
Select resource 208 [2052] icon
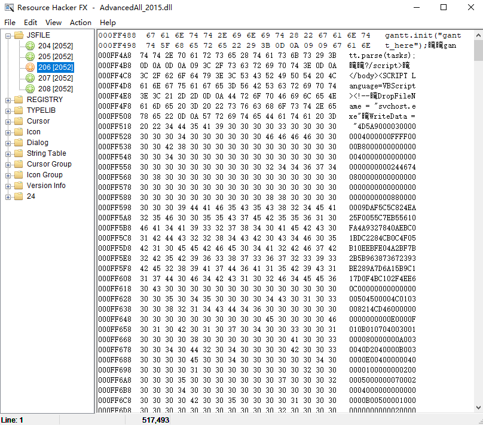coord(30,89)
